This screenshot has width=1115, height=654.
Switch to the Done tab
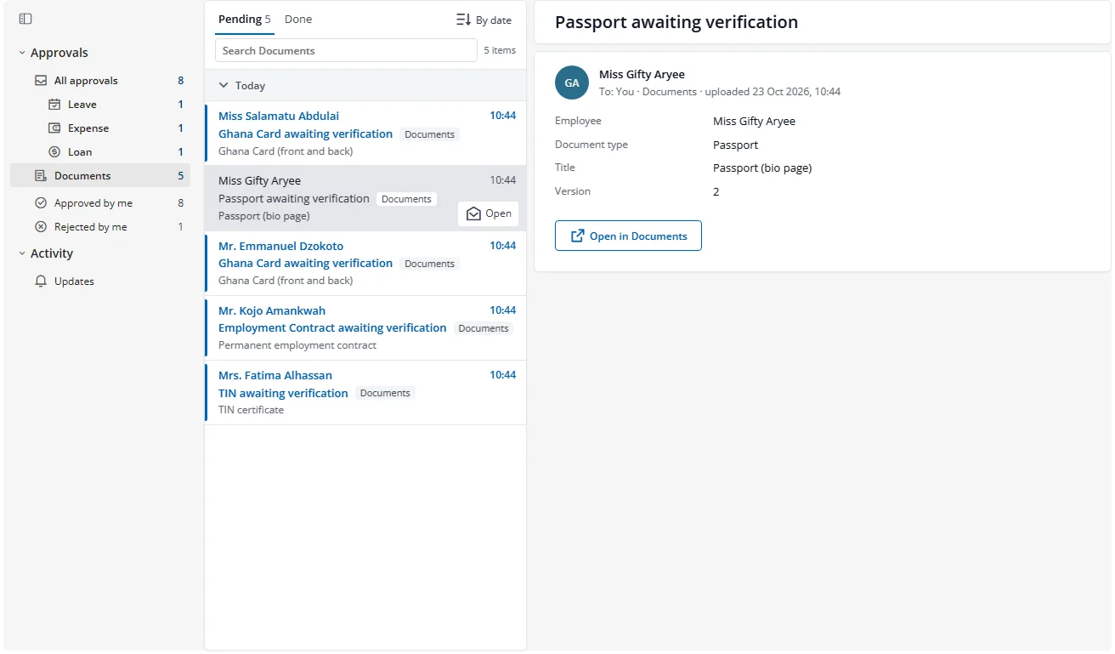coord(298,19)
